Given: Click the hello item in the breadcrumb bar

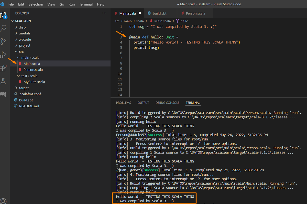Looking at the screenshot, I should pos(184,21).
